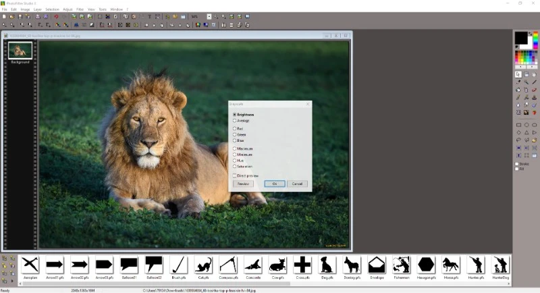Cancel the Grayscale dialog
This screenshot has height=293, width=540.
coord(297,184)
